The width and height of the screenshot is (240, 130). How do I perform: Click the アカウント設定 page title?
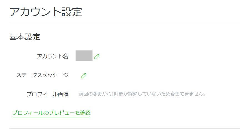coord(46,12)
